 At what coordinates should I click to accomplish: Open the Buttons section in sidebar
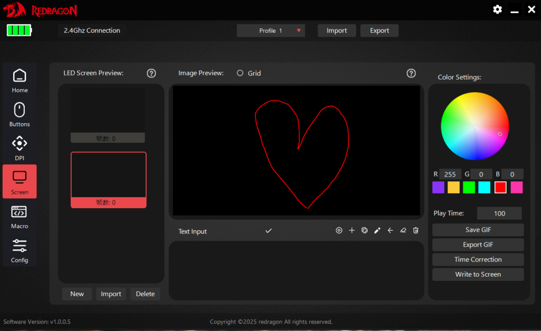coord(20,115)
